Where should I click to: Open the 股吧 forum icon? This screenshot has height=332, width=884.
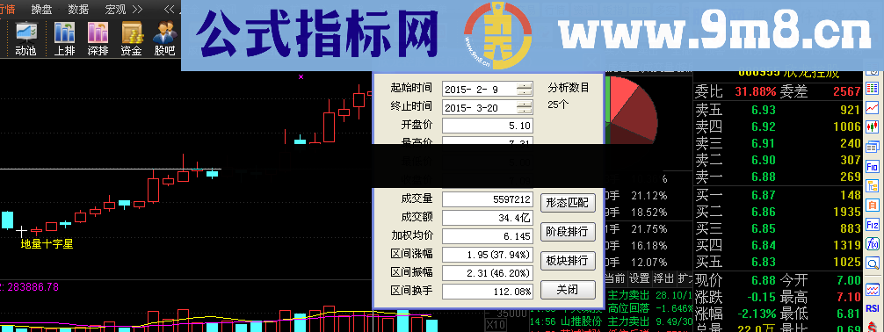click(164, 39)
